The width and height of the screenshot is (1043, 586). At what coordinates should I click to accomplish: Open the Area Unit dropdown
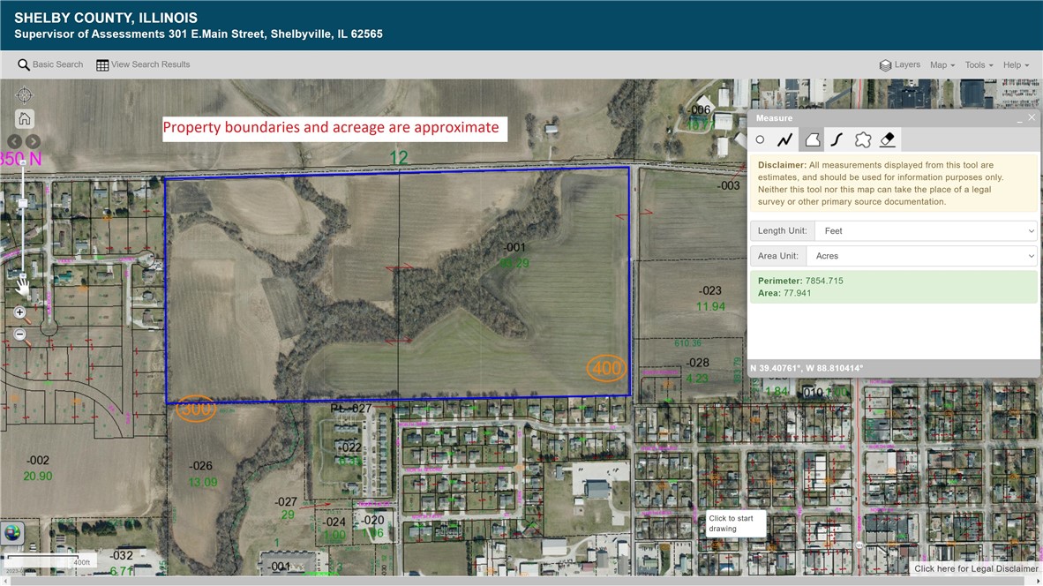pos(925,256)
